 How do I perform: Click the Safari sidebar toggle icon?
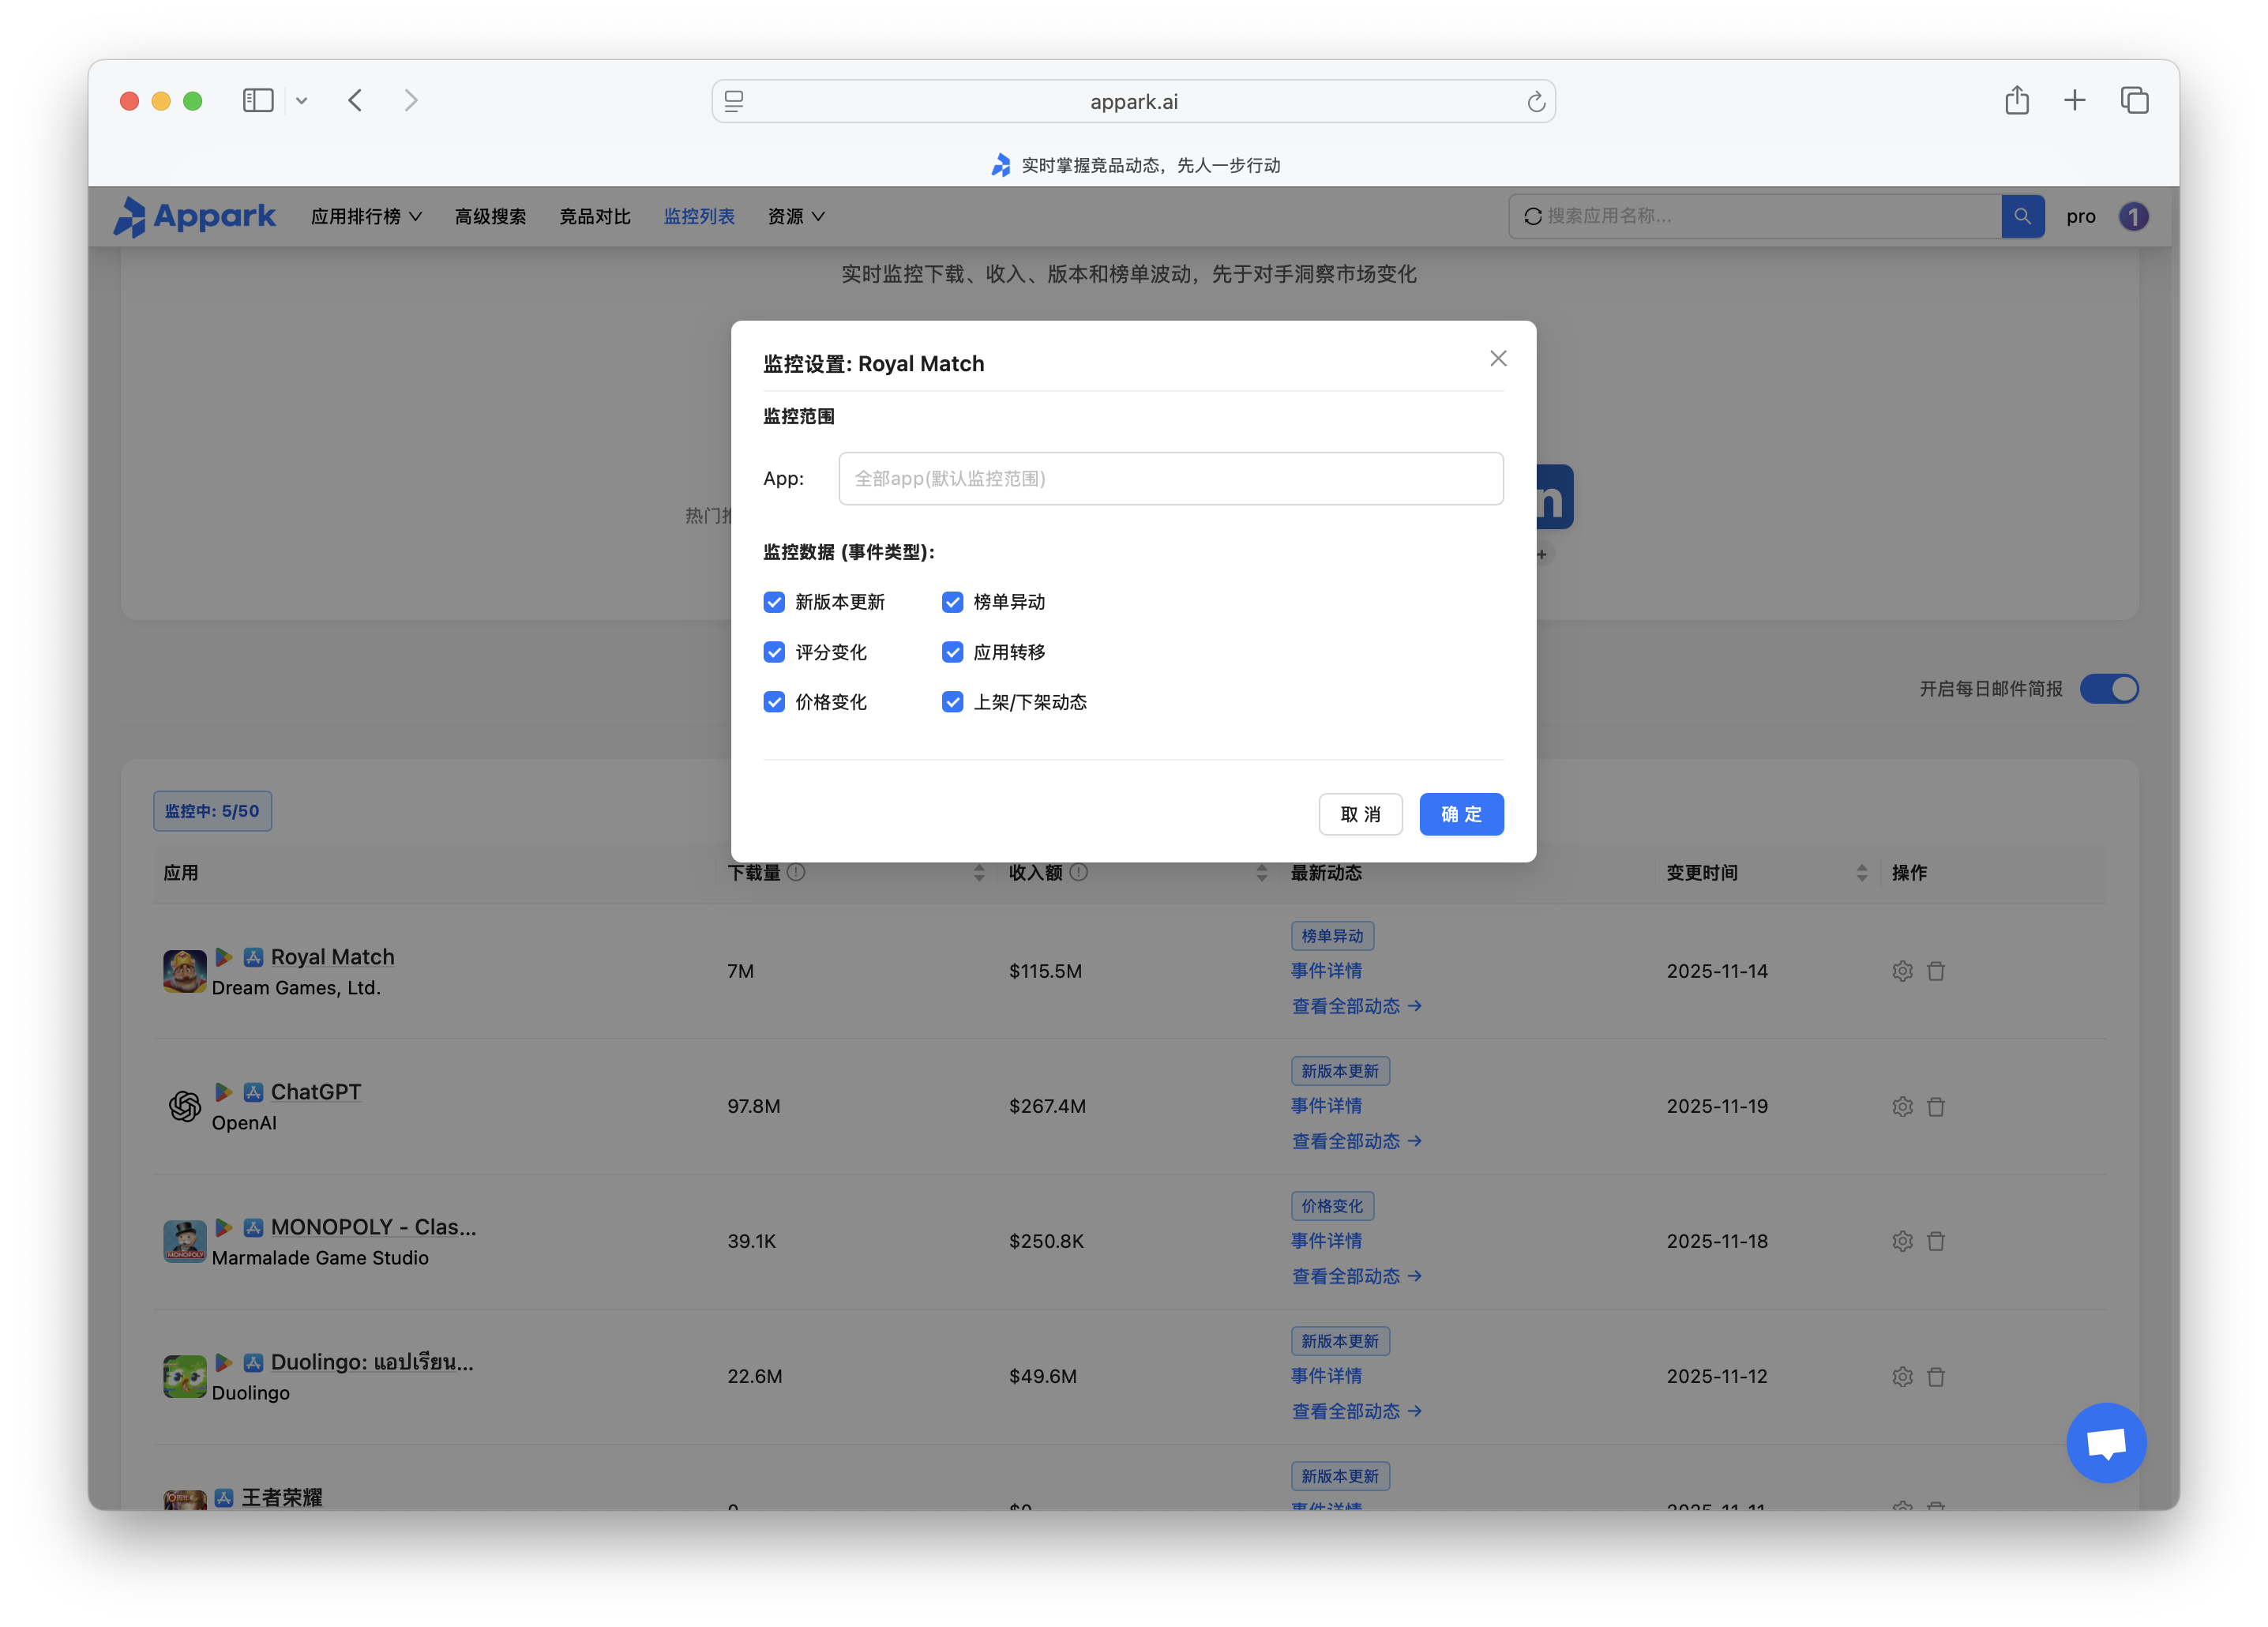tap(258, 101)
